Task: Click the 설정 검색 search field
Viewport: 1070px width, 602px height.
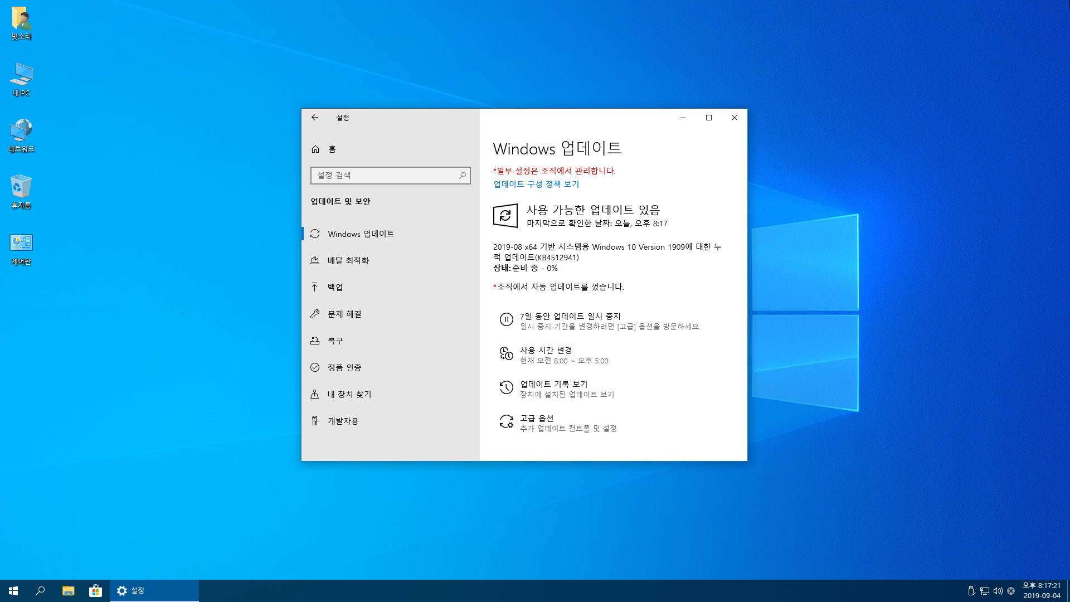Action: [390, 176]
